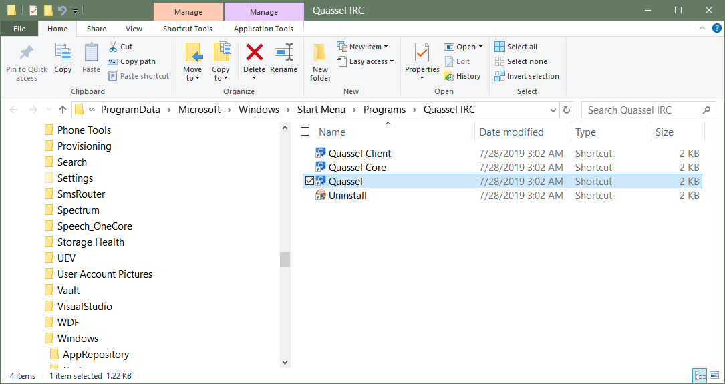The width and height of the screenshot is (725, 384).
Task: Click the navigation pane up arrow
Action: [x=285, y=127]
